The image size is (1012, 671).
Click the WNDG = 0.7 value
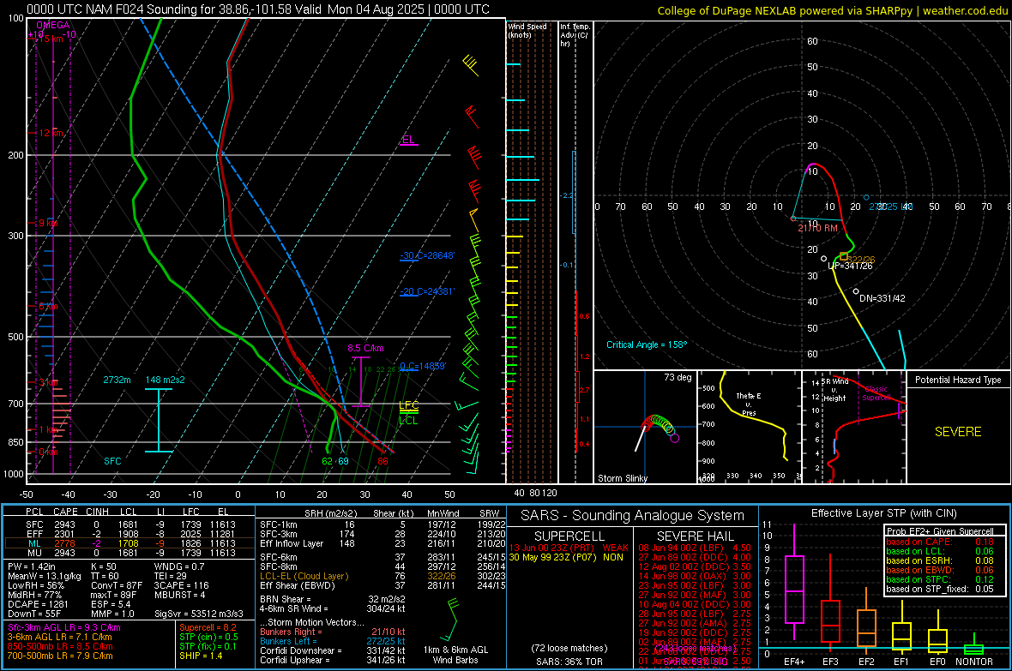coord(178,566)
